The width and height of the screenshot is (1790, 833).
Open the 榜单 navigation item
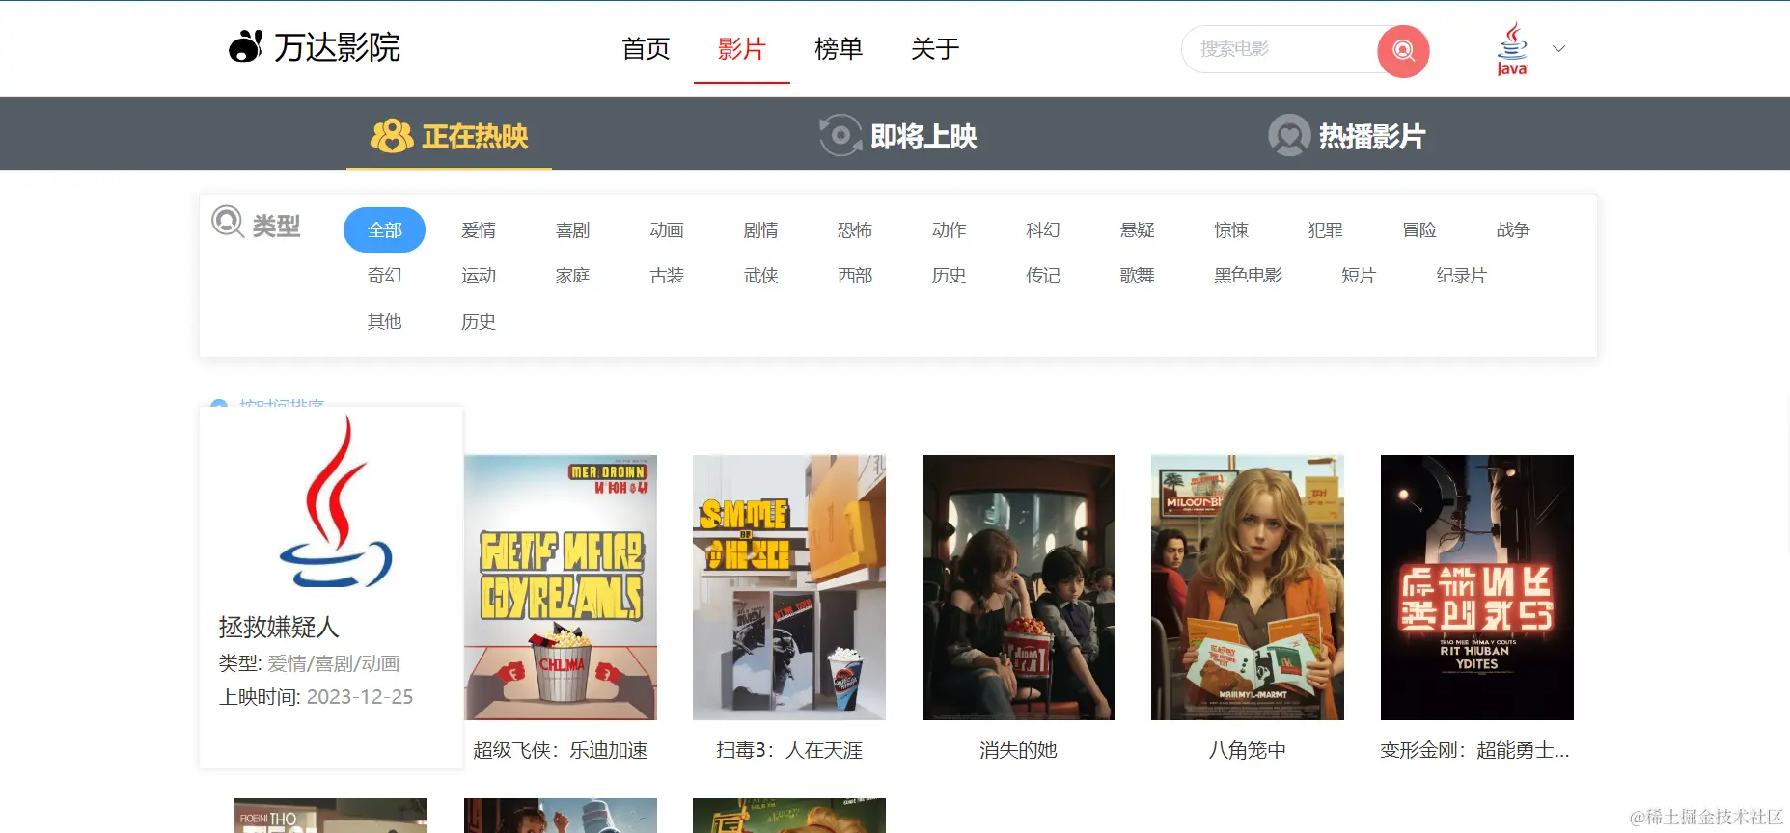point(839,48)
